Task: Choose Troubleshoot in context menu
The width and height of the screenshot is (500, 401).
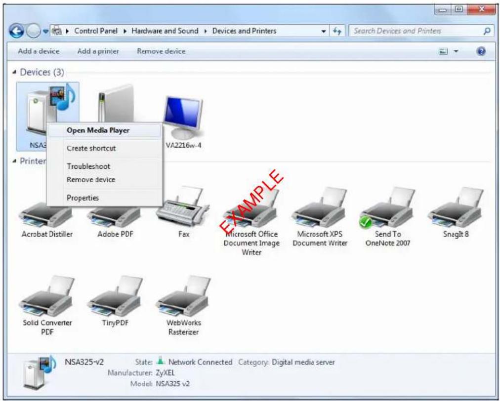Action: pos(105,166)
